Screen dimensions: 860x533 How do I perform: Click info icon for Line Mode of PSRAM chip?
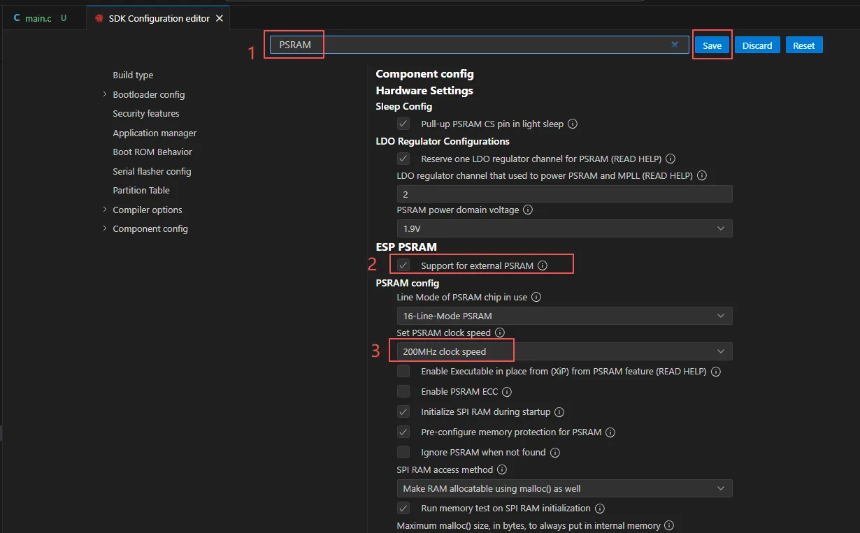pos(536,298)
